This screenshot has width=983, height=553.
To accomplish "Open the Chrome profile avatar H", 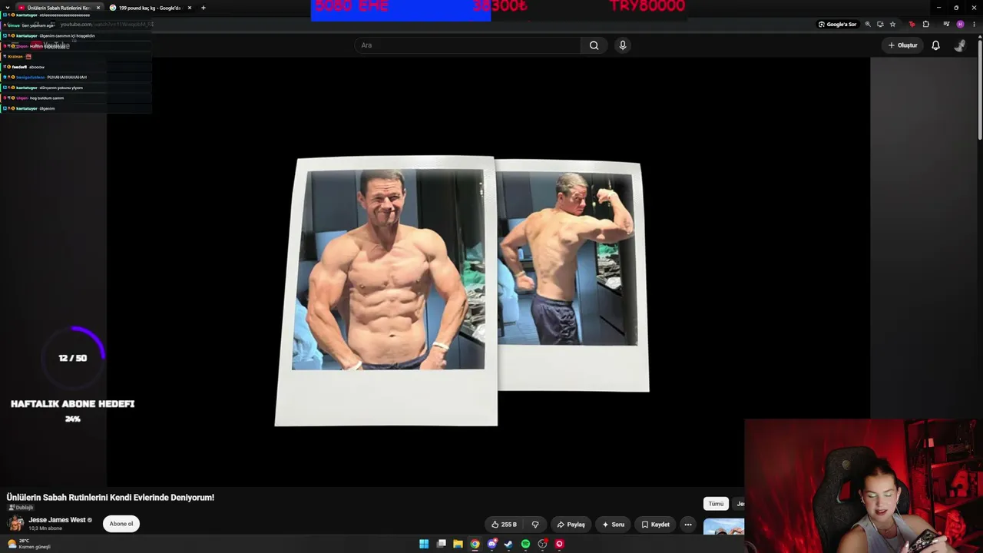I will tap(960, 25).
